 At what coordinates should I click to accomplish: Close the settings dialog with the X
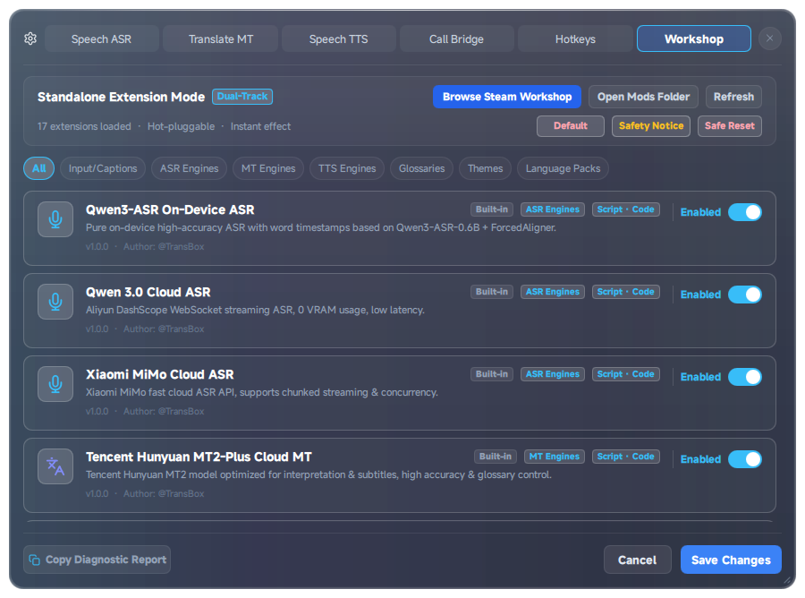[769, 38]
